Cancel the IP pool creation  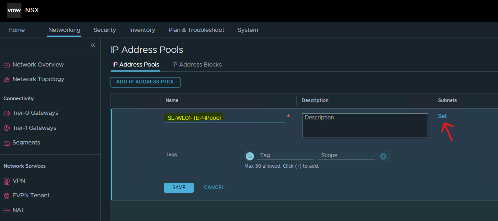tap(214, 188)
